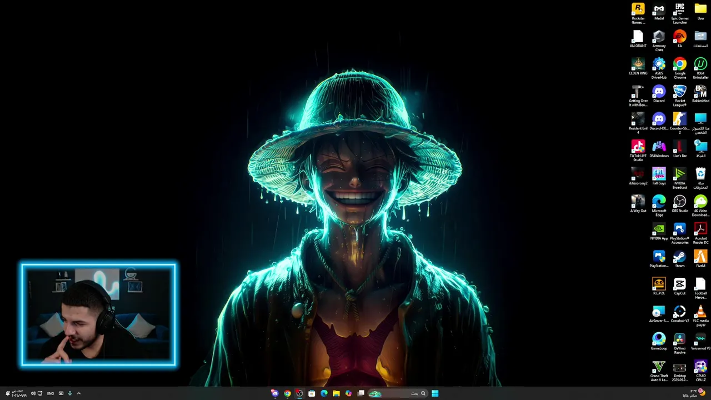Viewport: 711px width, 400px height.
Task: Open Rockstar Games launcher desktop icon
Action: (638, 13)
